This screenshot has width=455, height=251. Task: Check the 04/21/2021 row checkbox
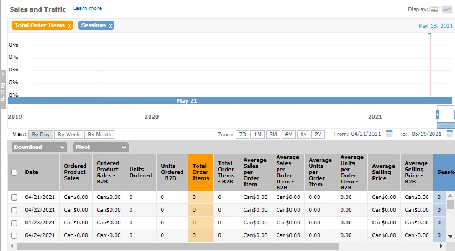pyautogui.click(x=14, y=197)
